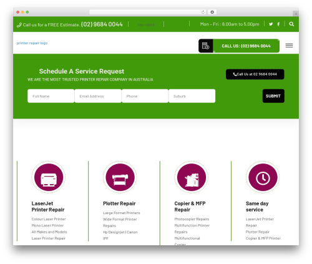Click the browser reload icon
Image resolution: width=312 pixels, height=264 pixels.
point(203,12)
